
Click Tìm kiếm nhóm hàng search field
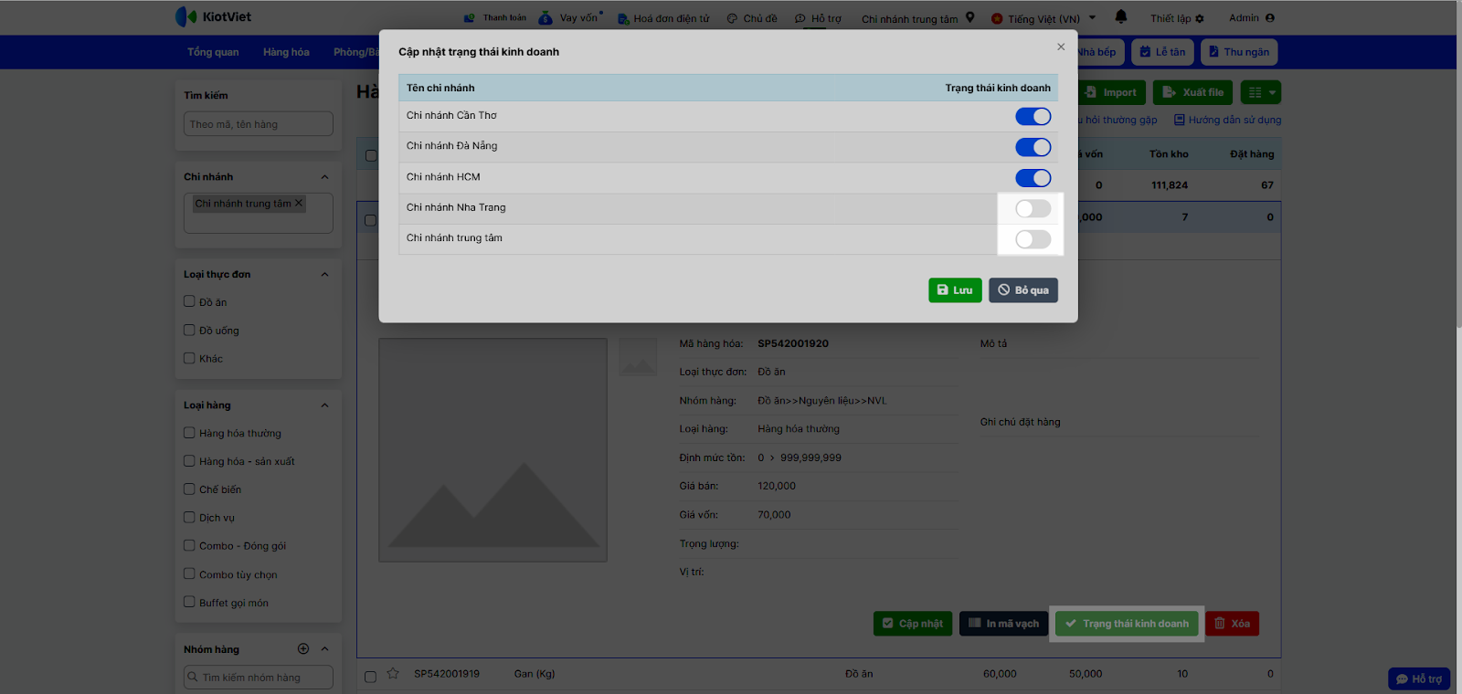click(x=259, y=678)
